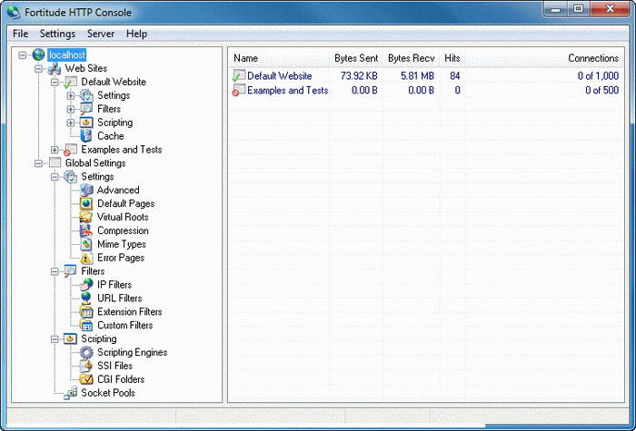
Task: Click the Settings gear icon under Default Website
Action: click(x=86, y=95)
